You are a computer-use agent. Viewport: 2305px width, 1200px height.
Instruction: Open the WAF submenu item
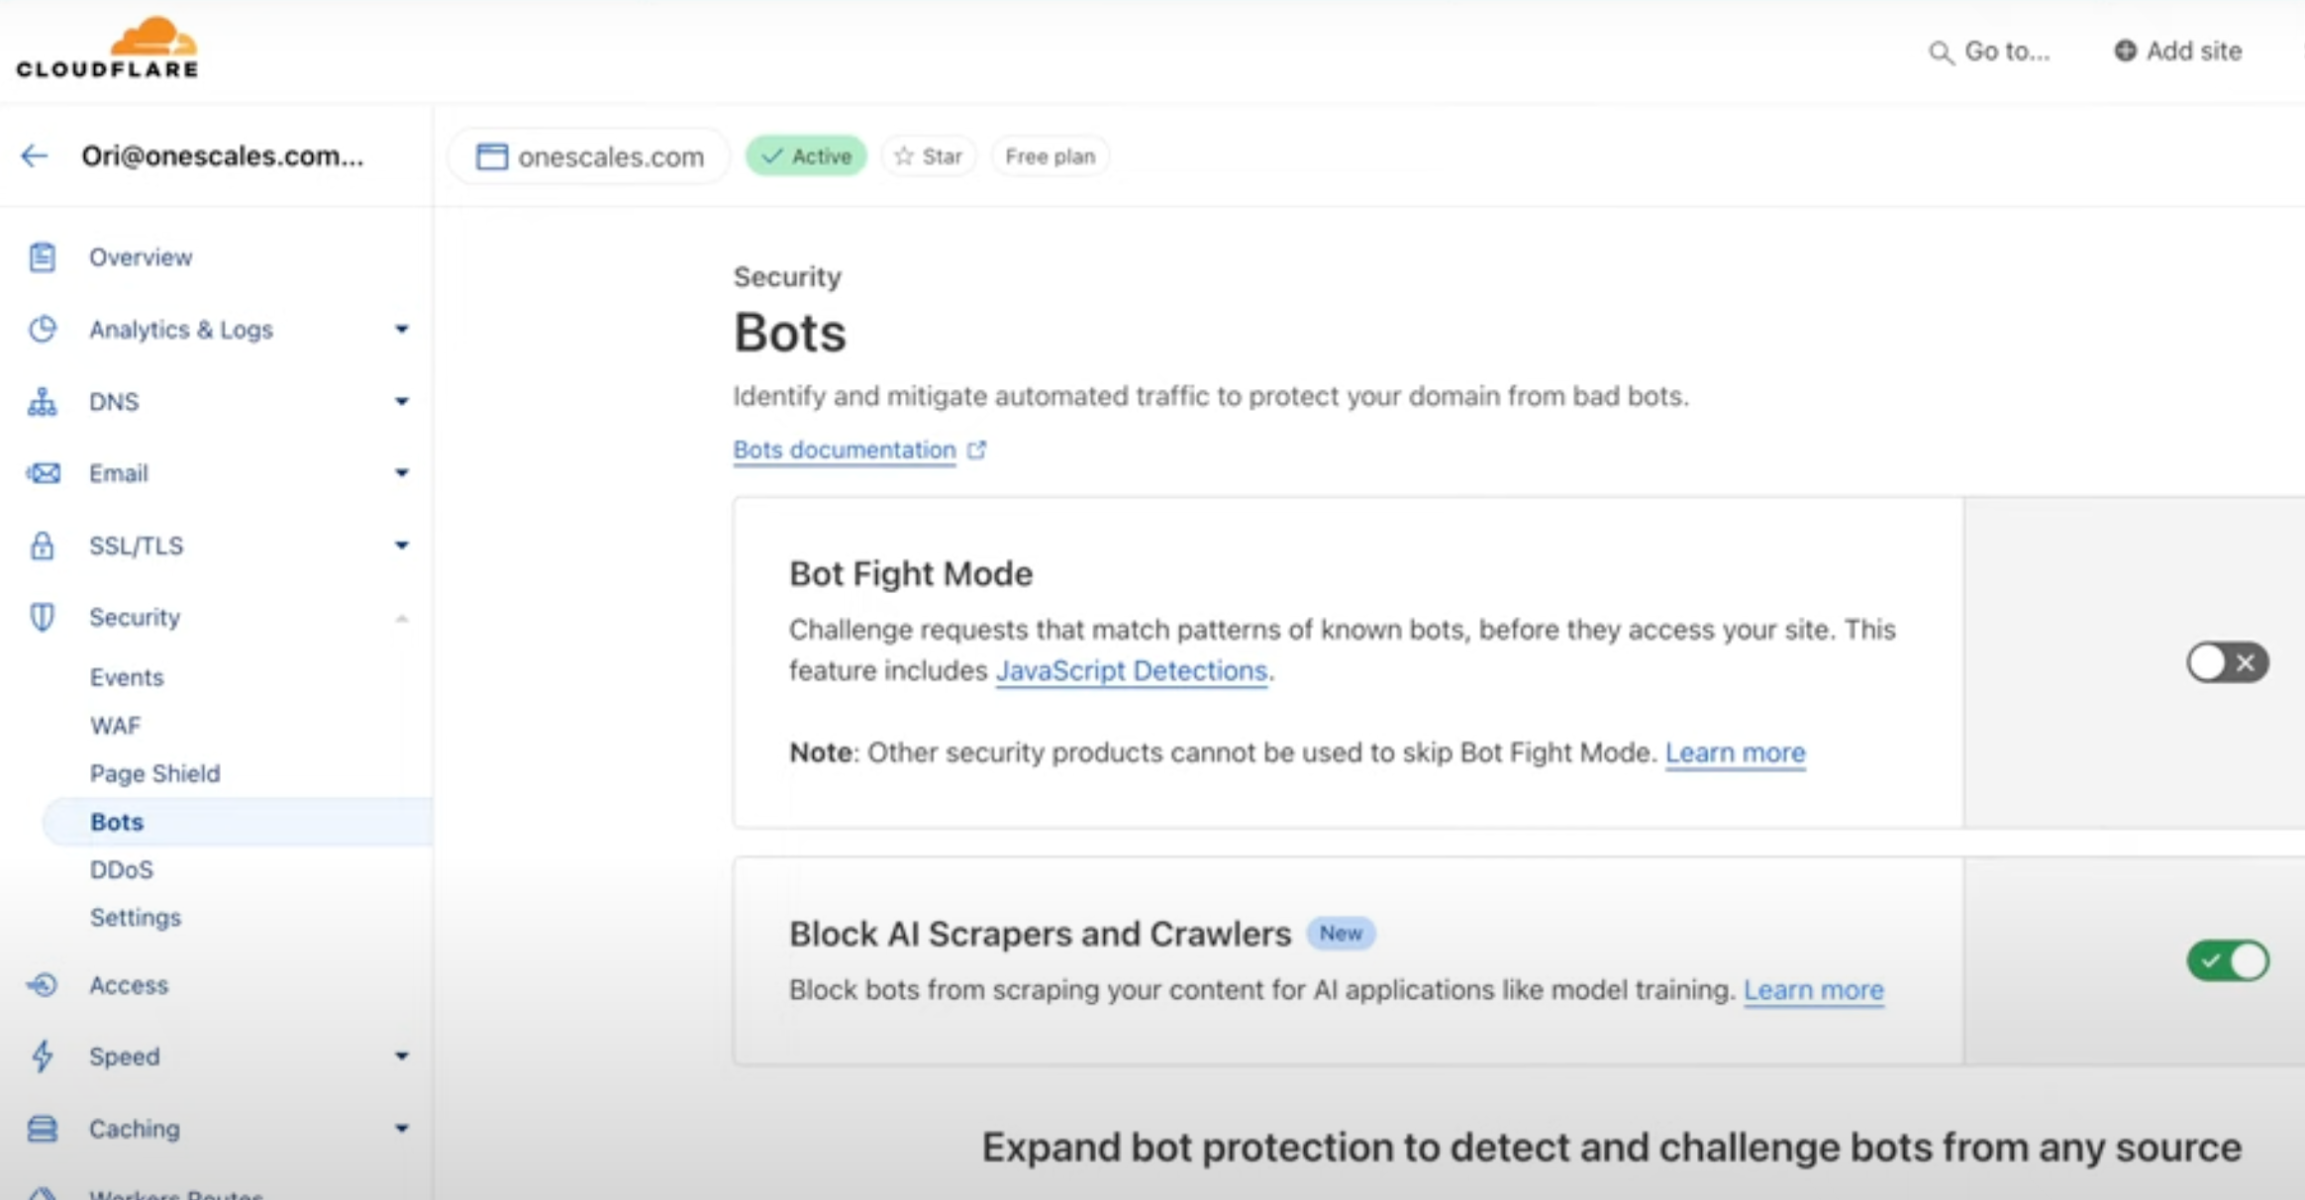pos(116,726)
